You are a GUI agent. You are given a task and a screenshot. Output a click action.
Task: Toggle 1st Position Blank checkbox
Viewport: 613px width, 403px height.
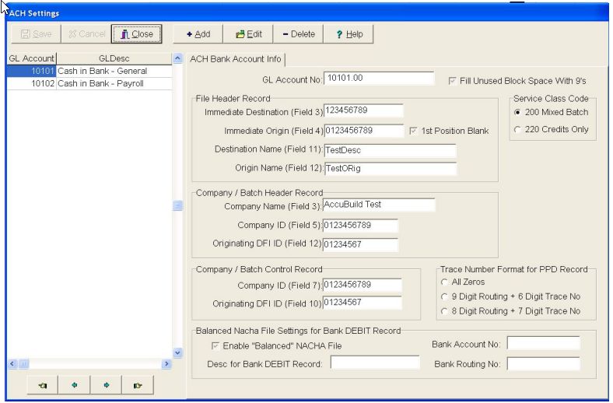point(414,131)
